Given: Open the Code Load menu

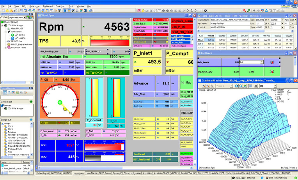Looking at the screenshot, I should coord(60,7).
